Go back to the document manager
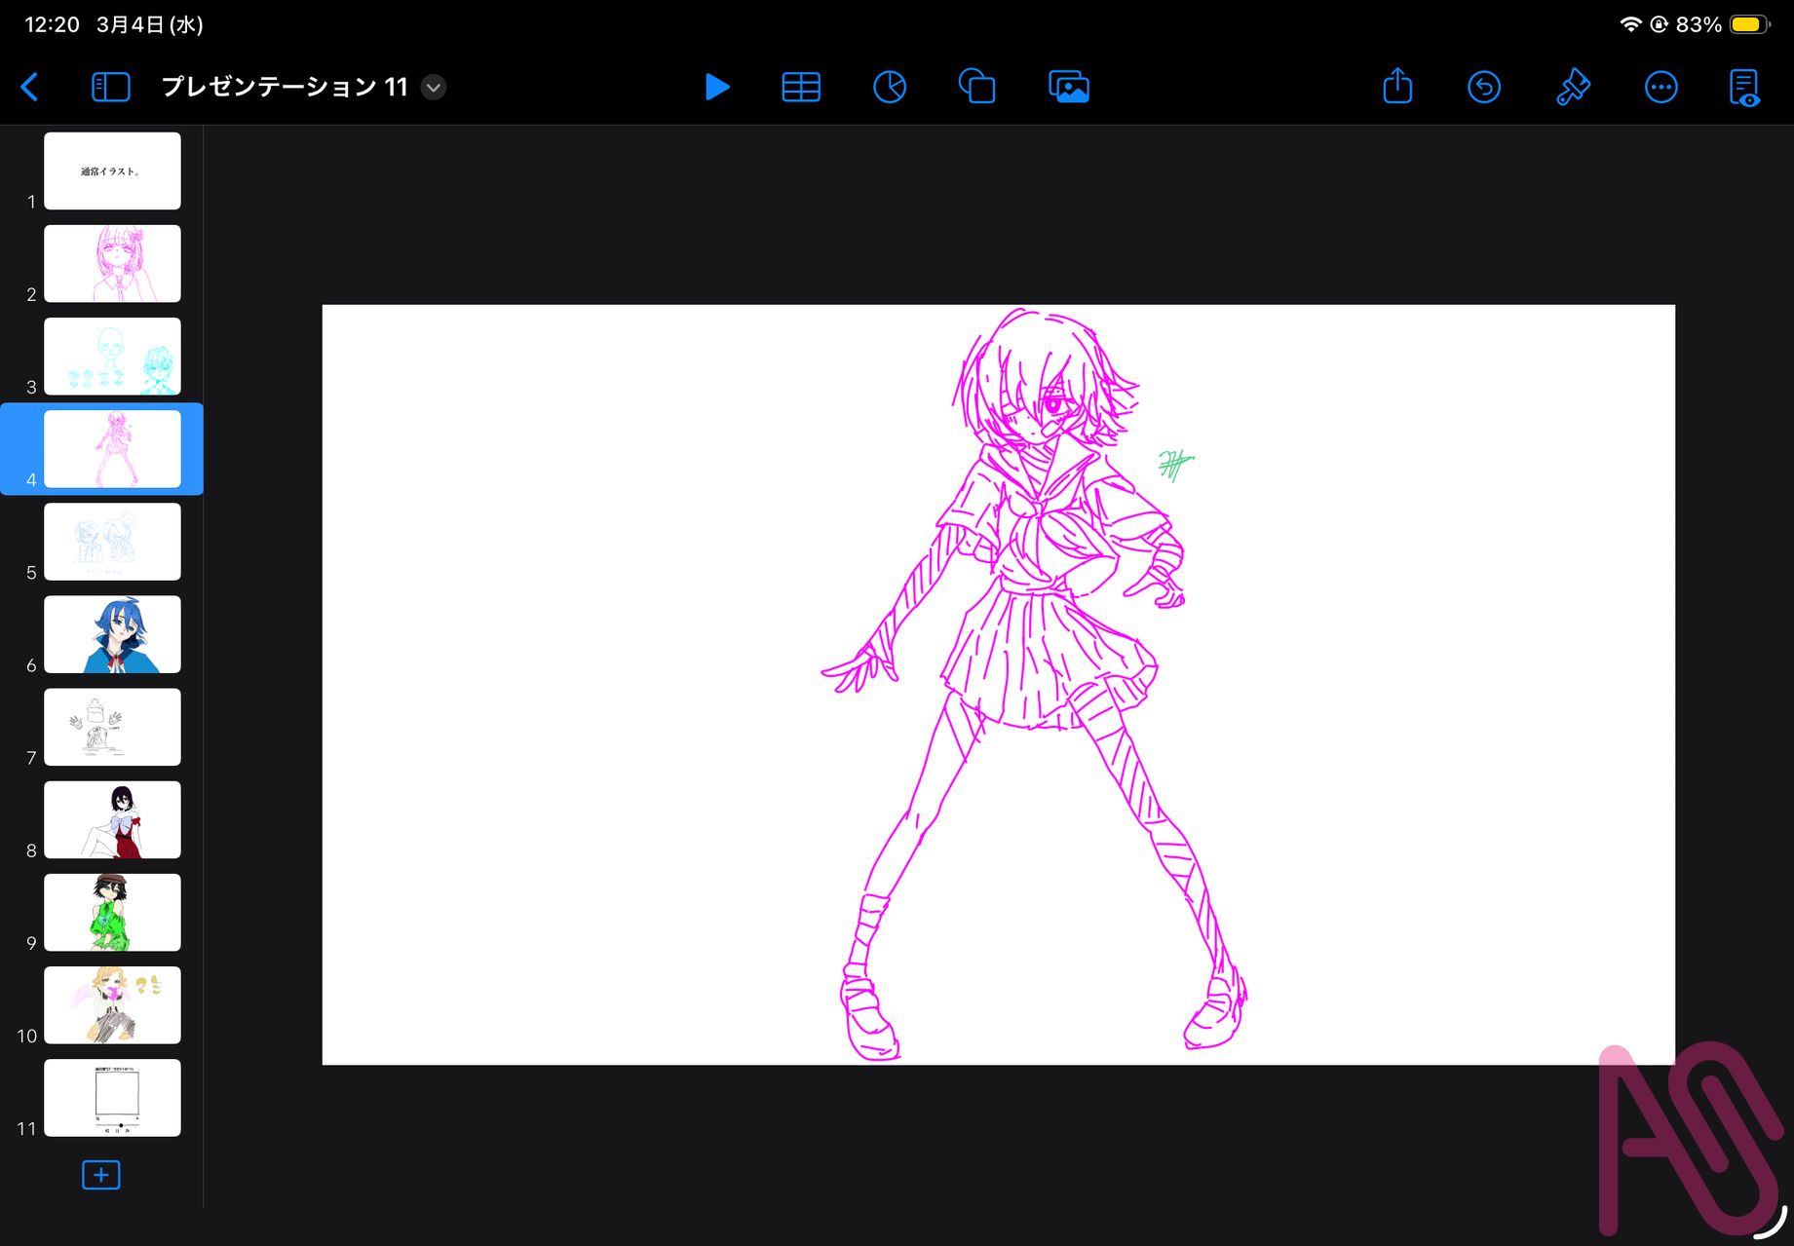Viewport: 1794px width, 1246px height. 30,88
